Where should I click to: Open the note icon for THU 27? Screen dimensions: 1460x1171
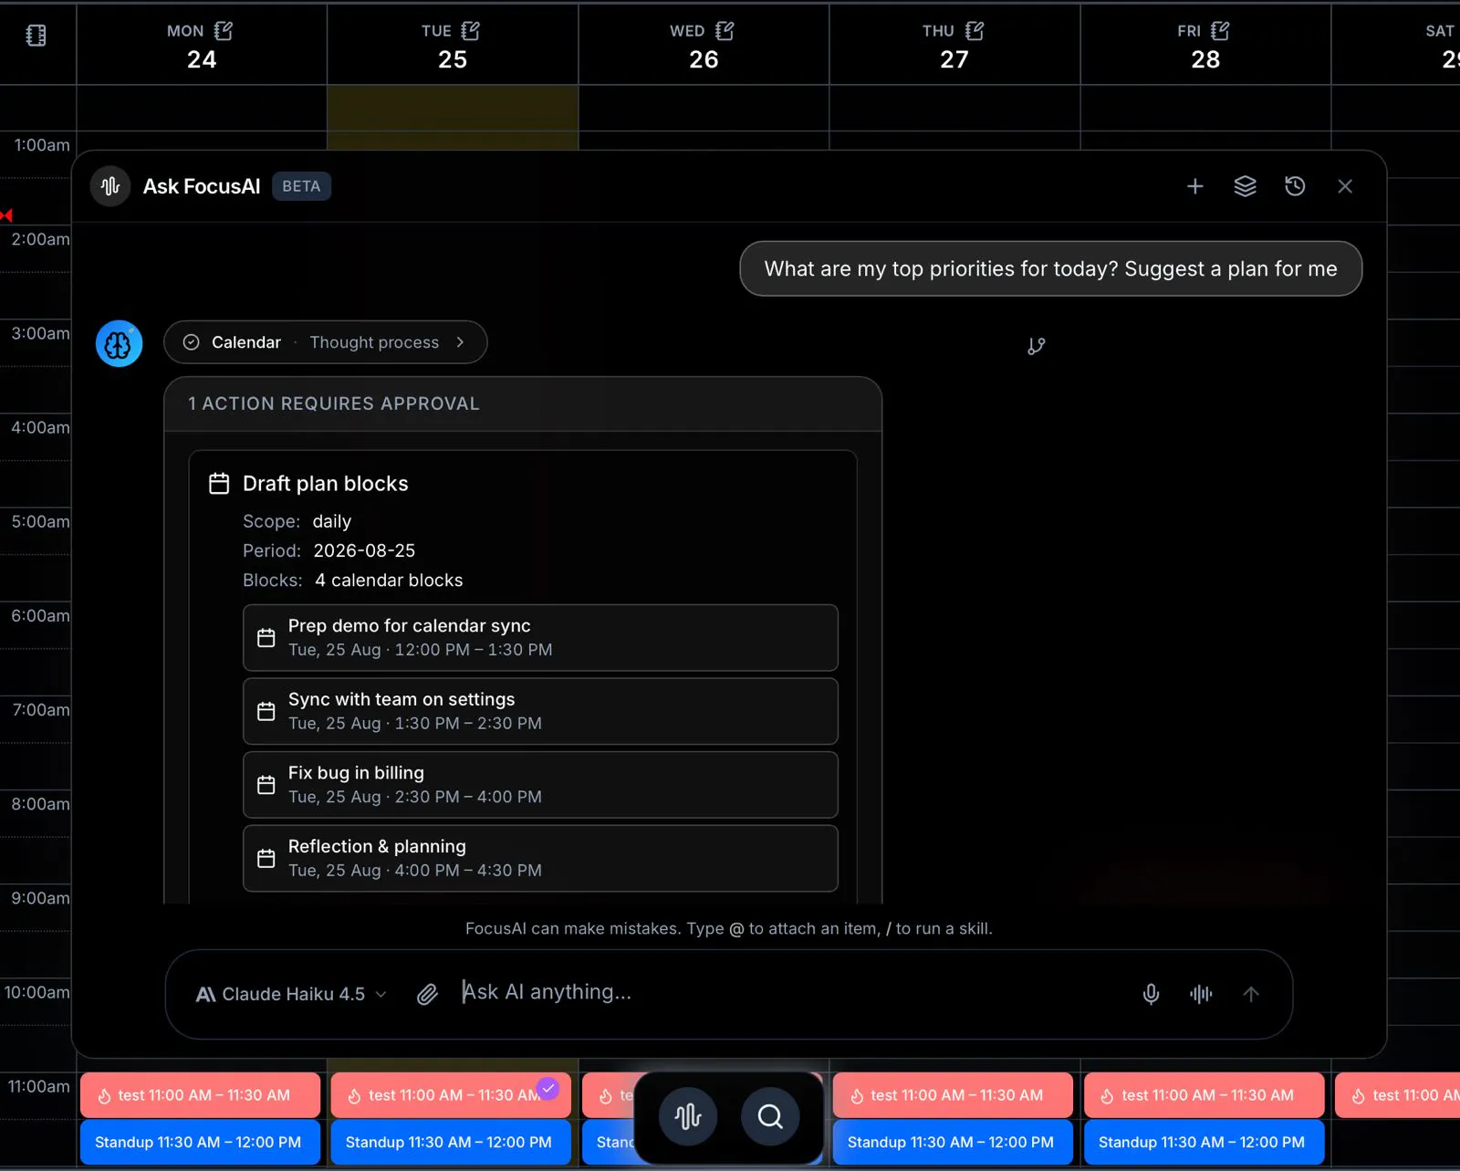975,31
